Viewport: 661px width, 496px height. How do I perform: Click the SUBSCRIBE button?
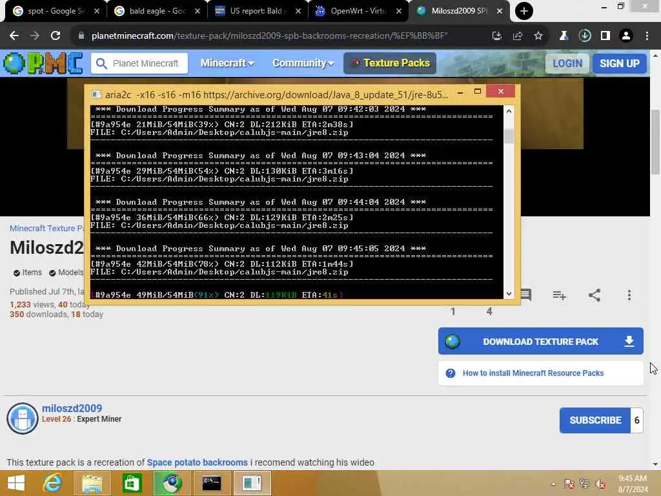(x=595, y=420)
